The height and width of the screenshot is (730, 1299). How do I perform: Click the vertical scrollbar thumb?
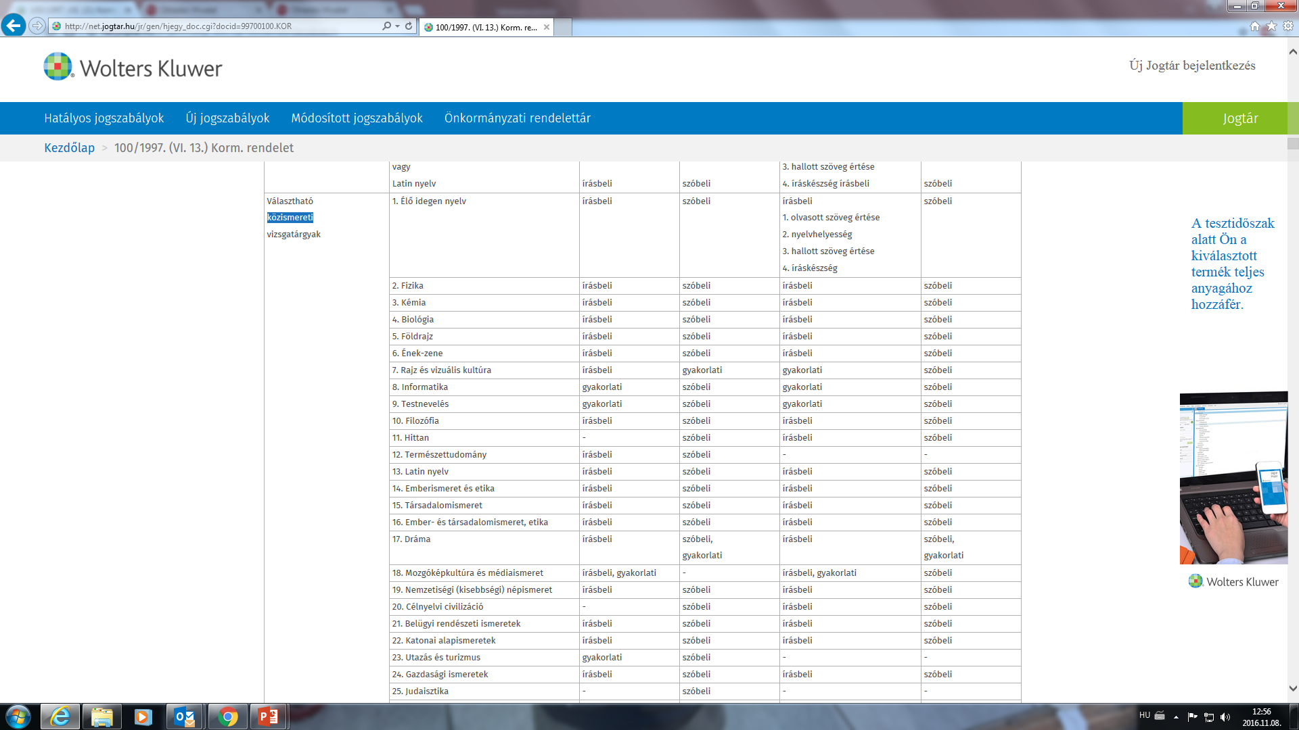click(1293, 143)
